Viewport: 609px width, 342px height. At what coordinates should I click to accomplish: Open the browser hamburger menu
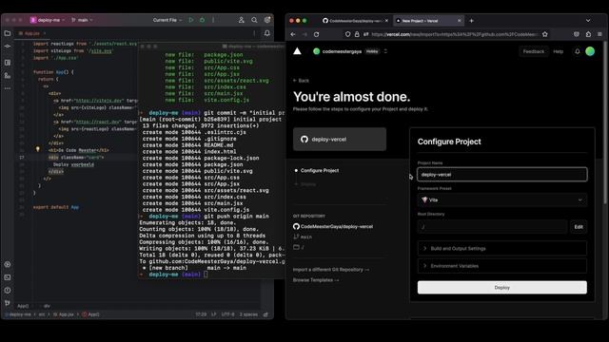(599, 34)
